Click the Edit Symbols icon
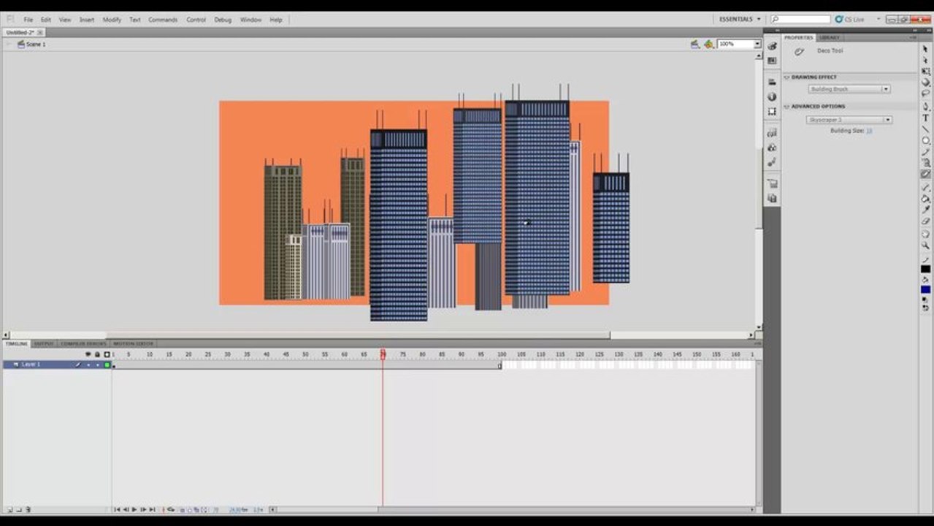The width and height of the screenshot is (934, 526). pyautogui.click(x=708, y=44)
